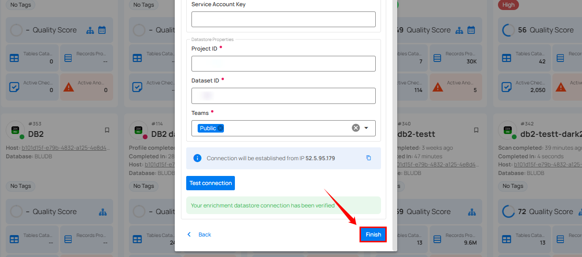Screen dimensions: 582x257
Task: Click the Service Account Key field
Action: (283, 20)
